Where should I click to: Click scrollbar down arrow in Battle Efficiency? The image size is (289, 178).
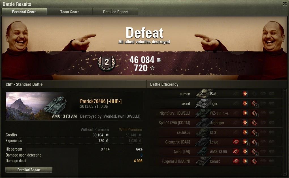click(x=285, y=173)
